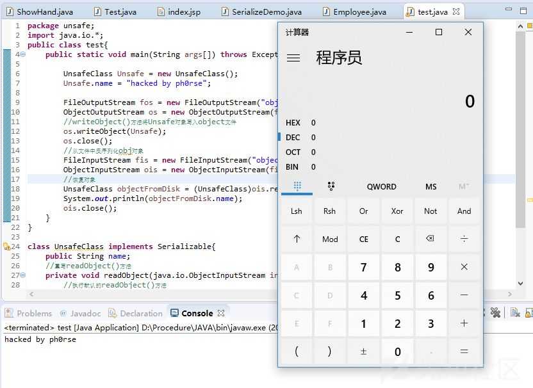Switch to the bit toggling keypad
This screenshot has height=388, width=533.
coord(331,186)
